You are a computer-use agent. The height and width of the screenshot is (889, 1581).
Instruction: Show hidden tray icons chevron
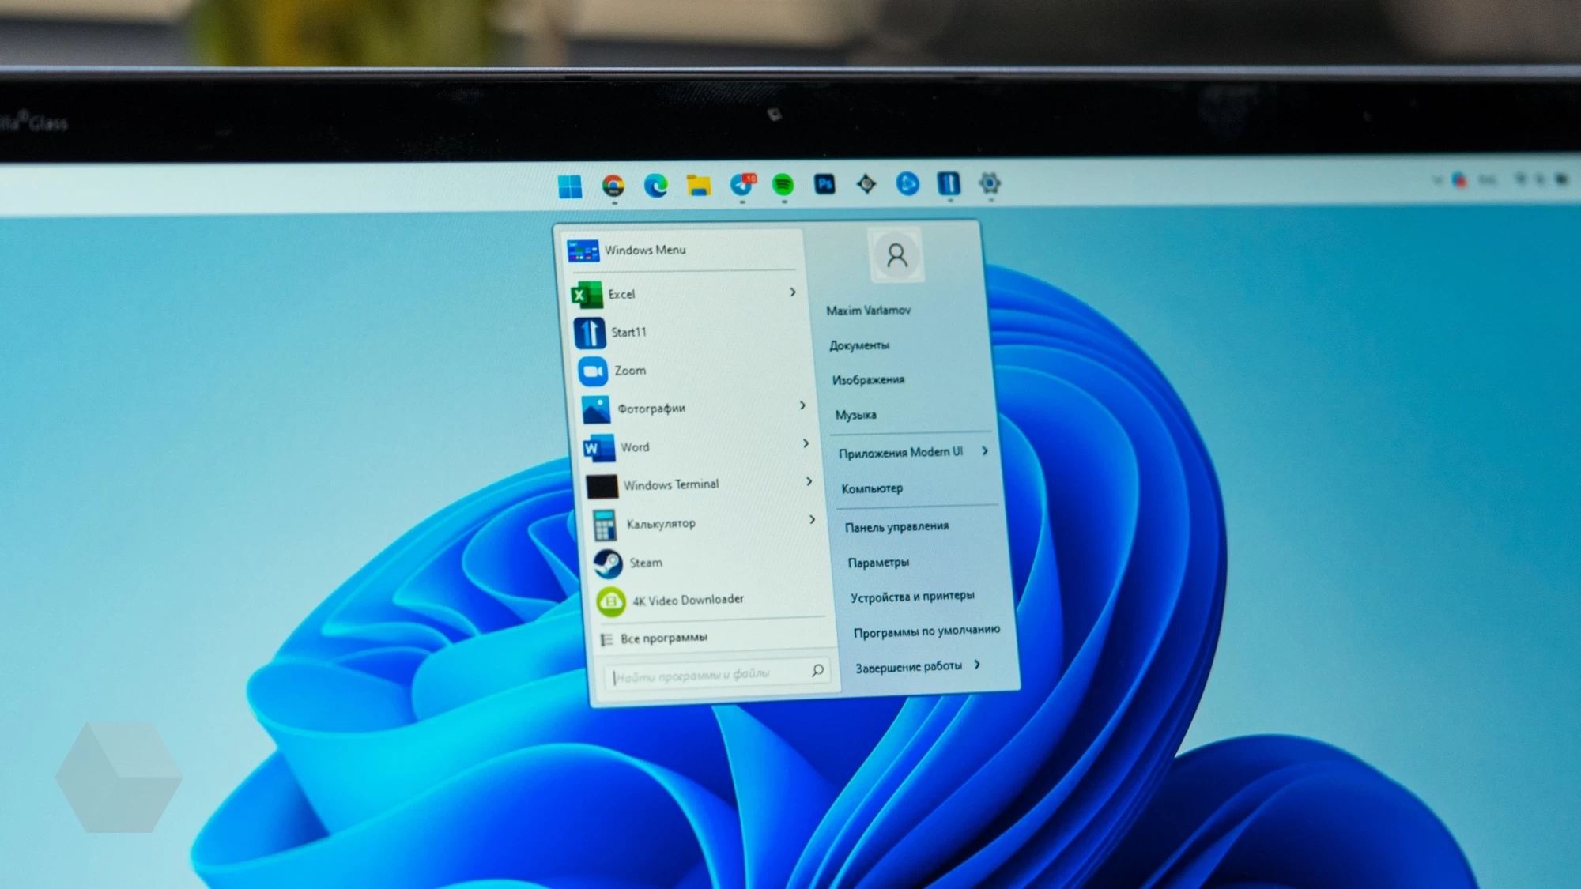pyautogui.click(x=1436, y=180)
